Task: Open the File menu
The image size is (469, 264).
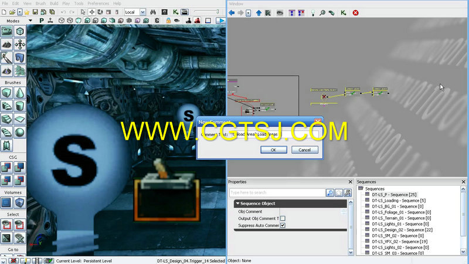Action: coord(5,4)
